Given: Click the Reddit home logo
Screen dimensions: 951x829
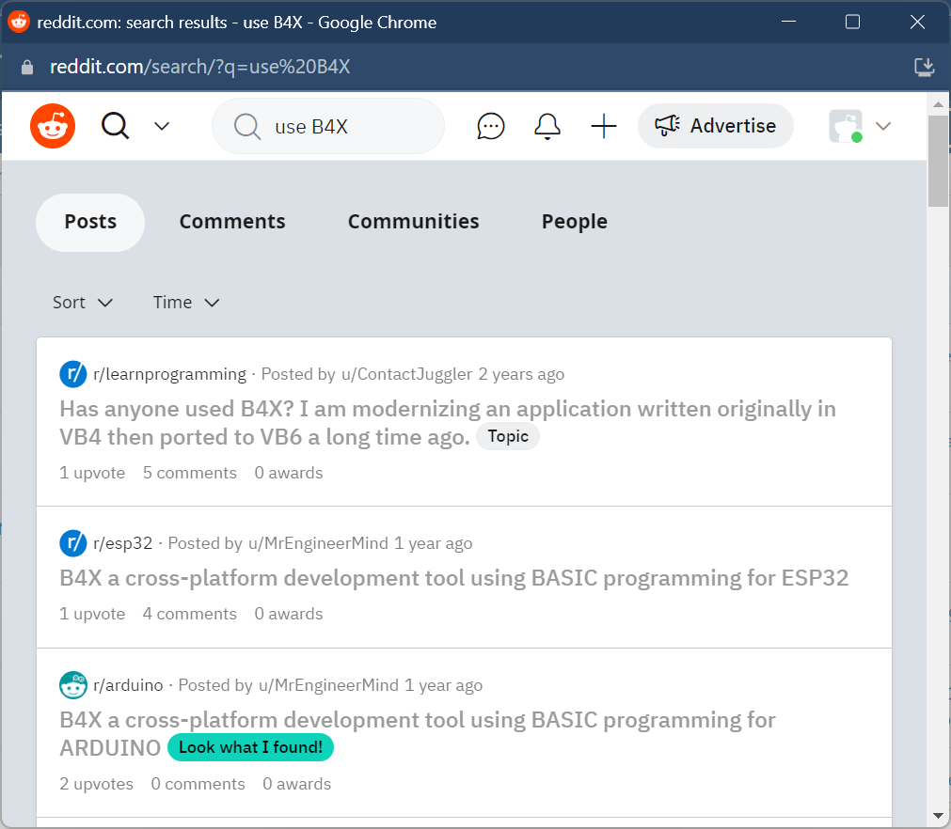Looking at the screenshot, I should coord(53,126).
